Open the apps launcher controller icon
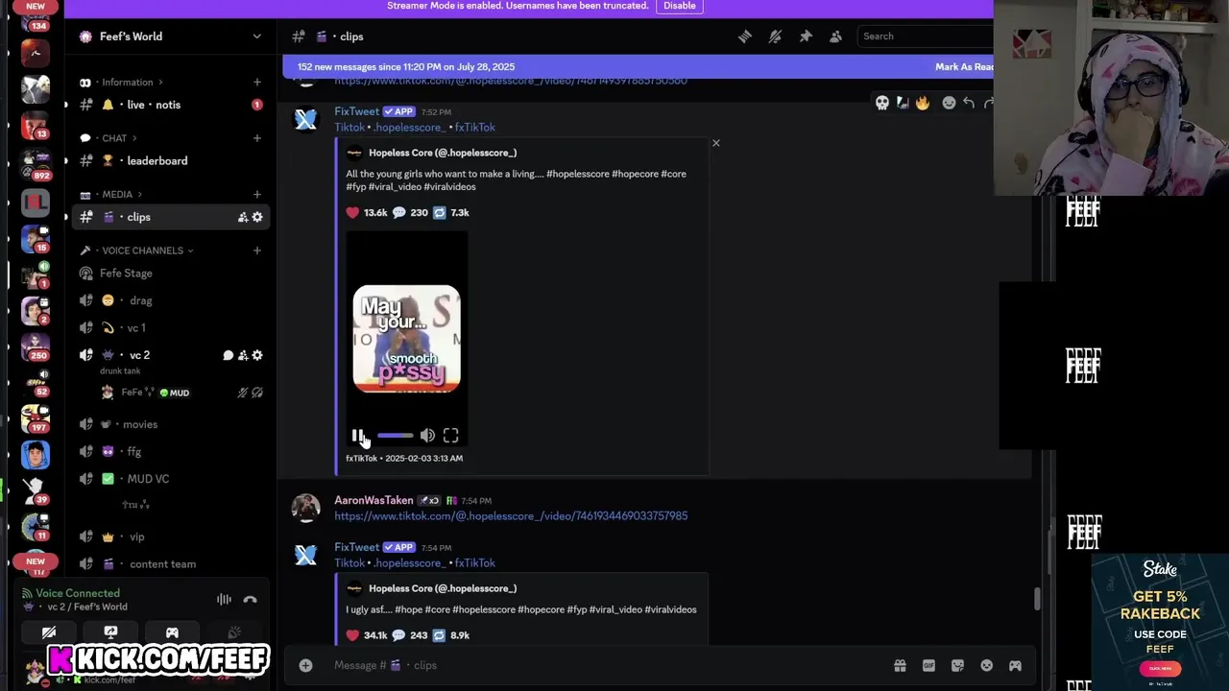 1015,666
